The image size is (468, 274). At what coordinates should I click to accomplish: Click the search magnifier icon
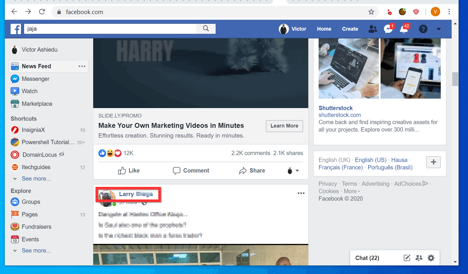(206, 29)
